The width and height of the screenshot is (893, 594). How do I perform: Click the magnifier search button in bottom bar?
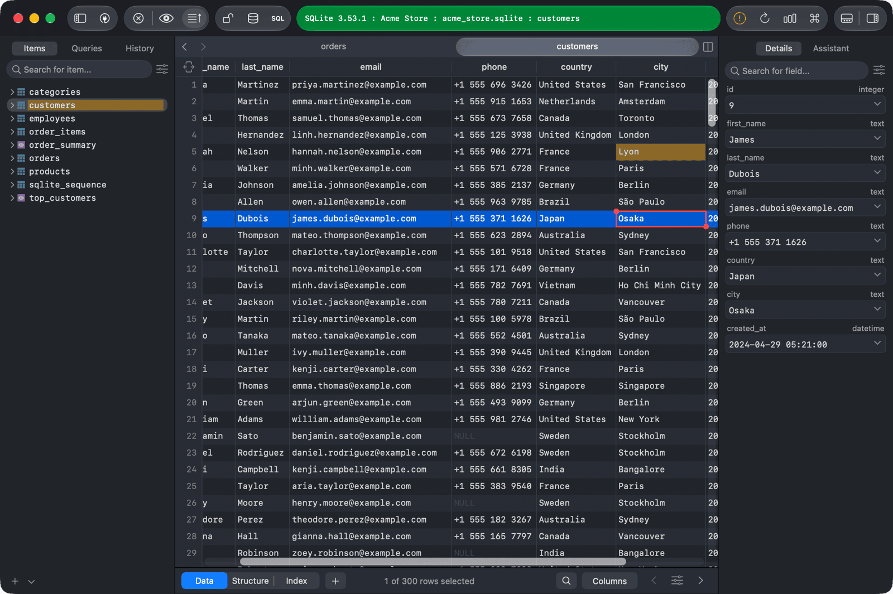point(566,581)
